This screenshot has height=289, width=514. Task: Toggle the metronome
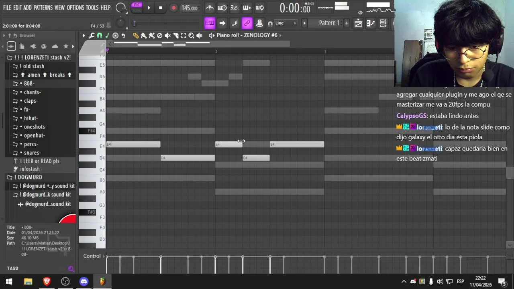point(209,8)
